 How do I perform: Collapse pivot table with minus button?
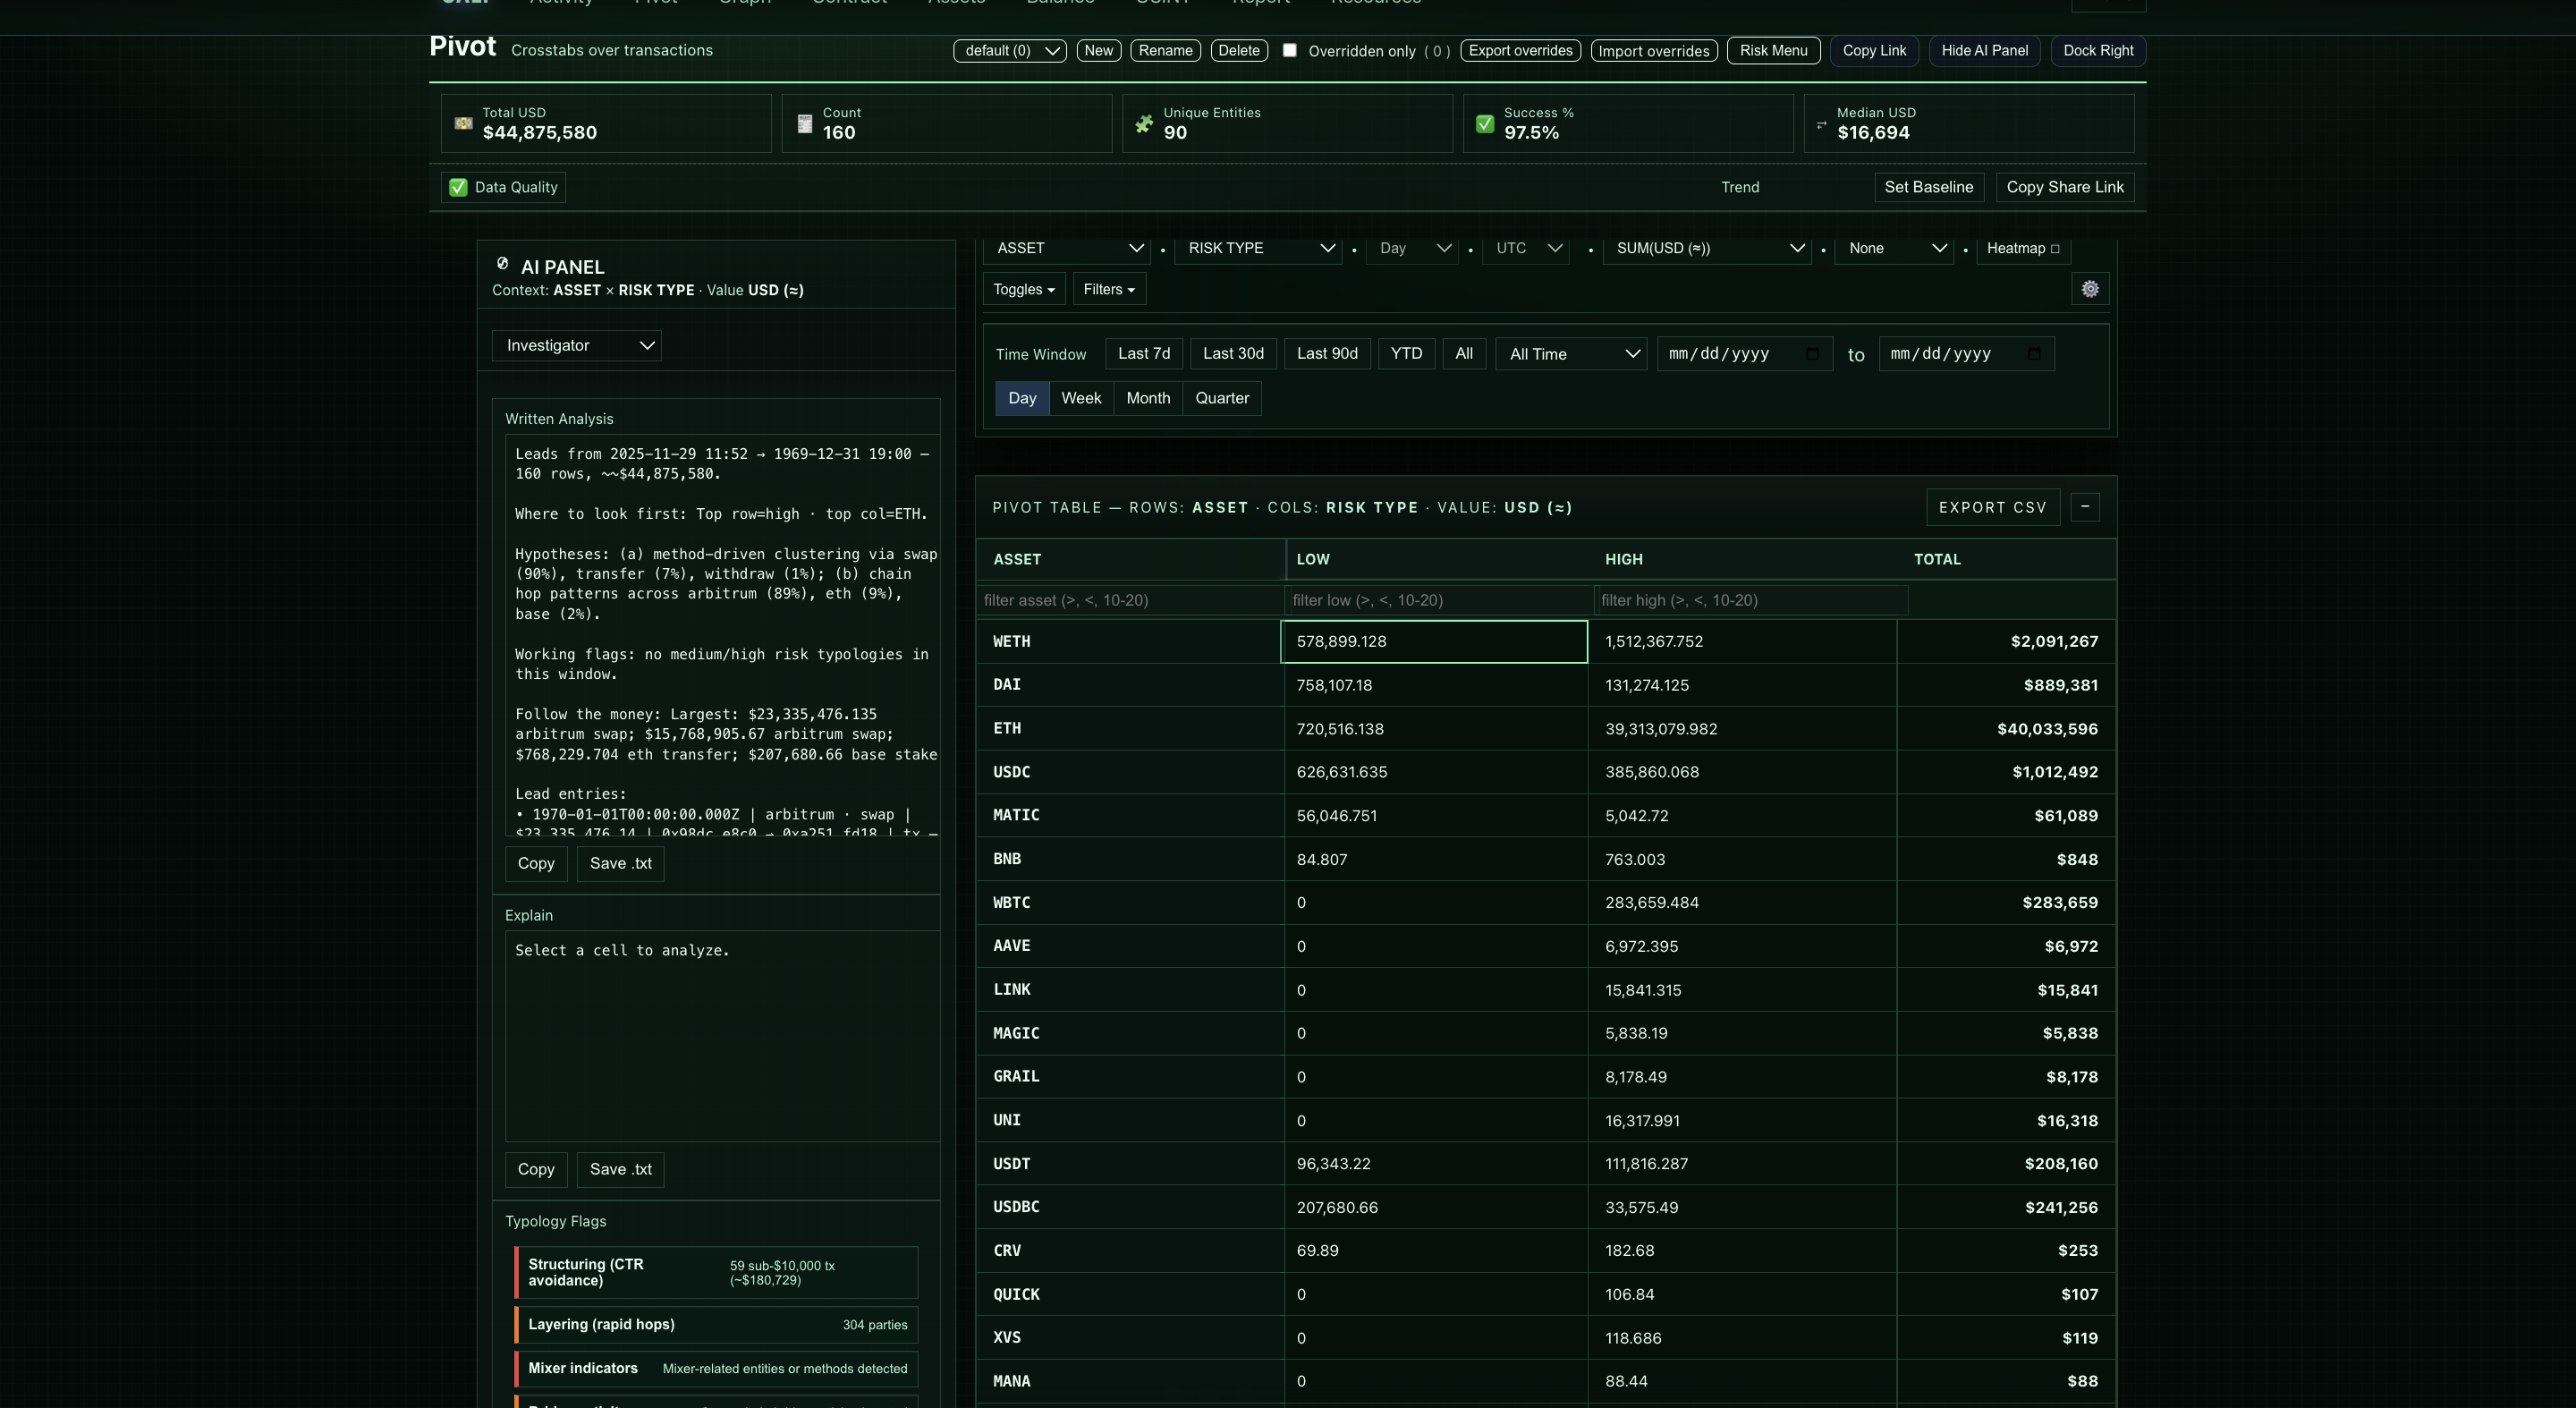tap(2084, 507)
